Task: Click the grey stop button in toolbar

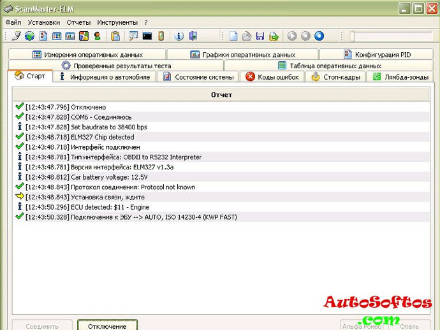Action: [x=305, y=36]
